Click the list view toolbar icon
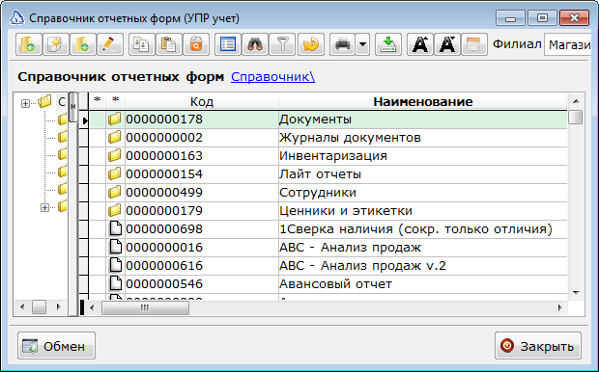The image size is (599, 372). click(228, 44)
